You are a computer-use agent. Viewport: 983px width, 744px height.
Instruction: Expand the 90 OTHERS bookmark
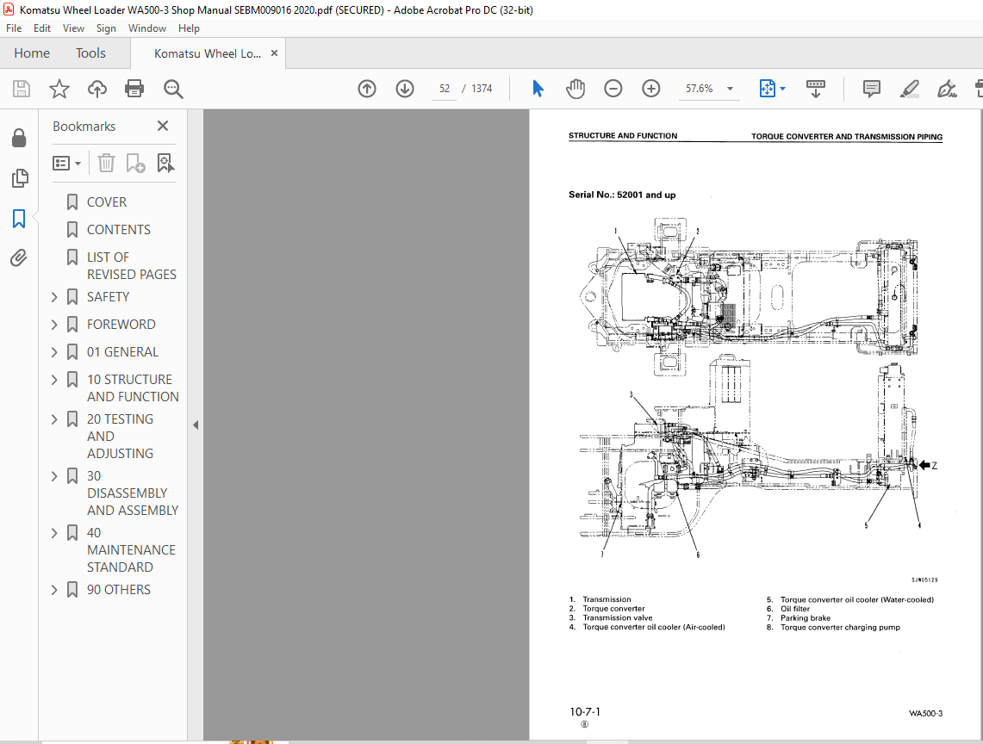[54, 590]
